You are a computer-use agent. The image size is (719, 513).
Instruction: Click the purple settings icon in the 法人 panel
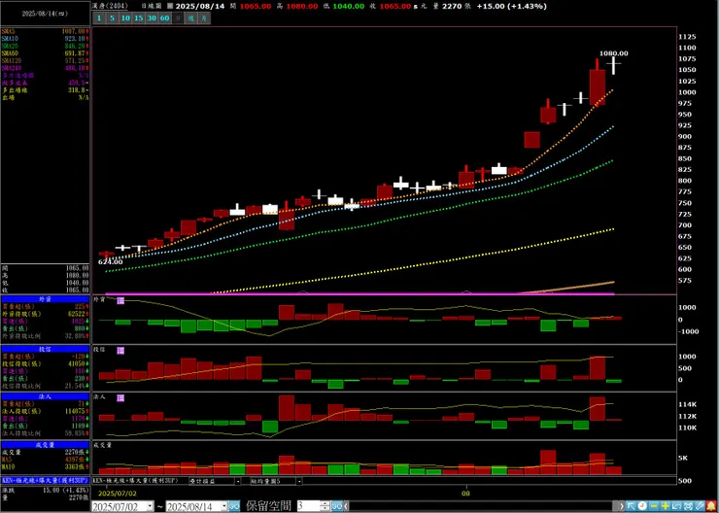pos(120,397)
